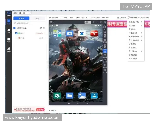
Task: Click the 全选 select-all button
Action: pos(65,18)
